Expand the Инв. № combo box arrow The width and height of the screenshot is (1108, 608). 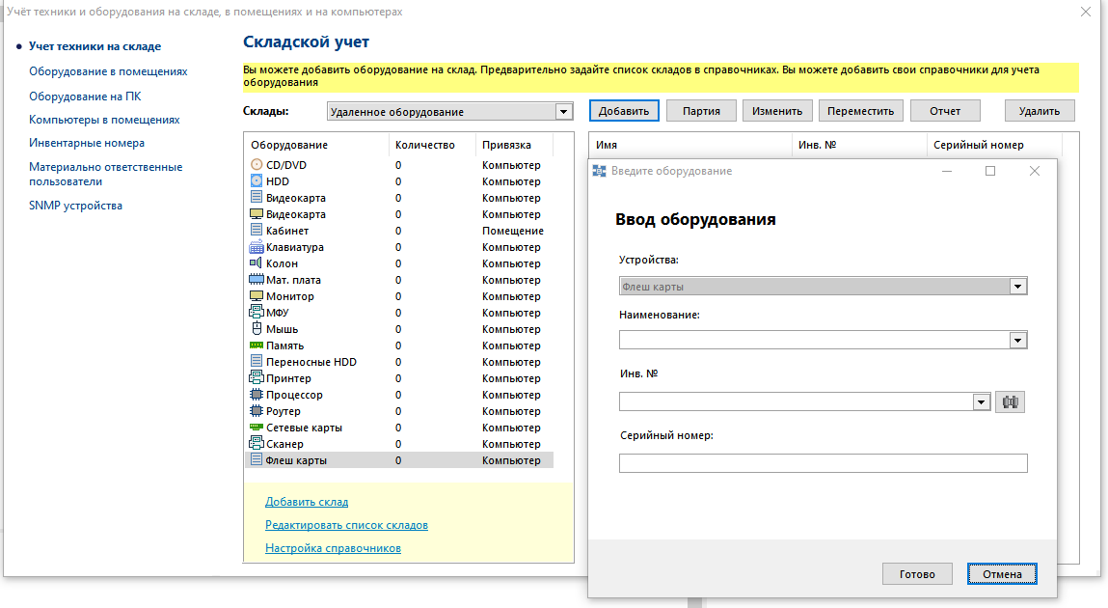(981, 401)
